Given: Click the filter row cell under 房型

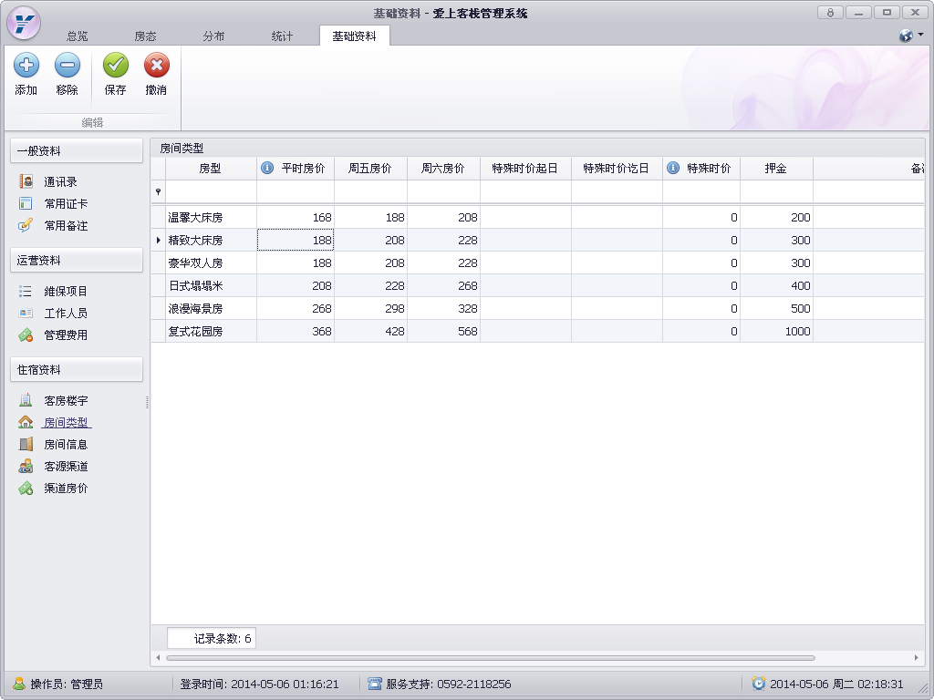Looking at the screenshot, I should pyautogui.click(x=210, y=191).
